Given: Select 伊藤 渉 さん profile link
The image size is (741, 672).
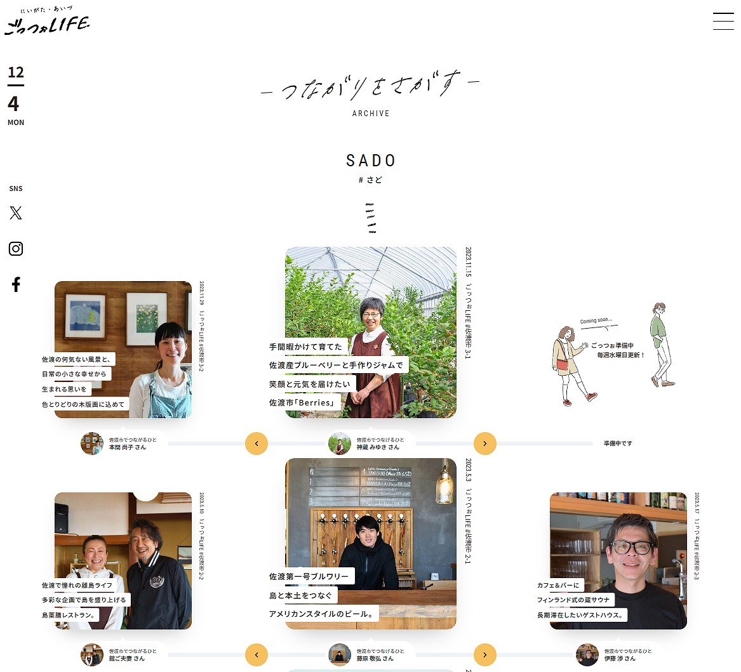Looking at the screenshot, I should click(615, 655).
